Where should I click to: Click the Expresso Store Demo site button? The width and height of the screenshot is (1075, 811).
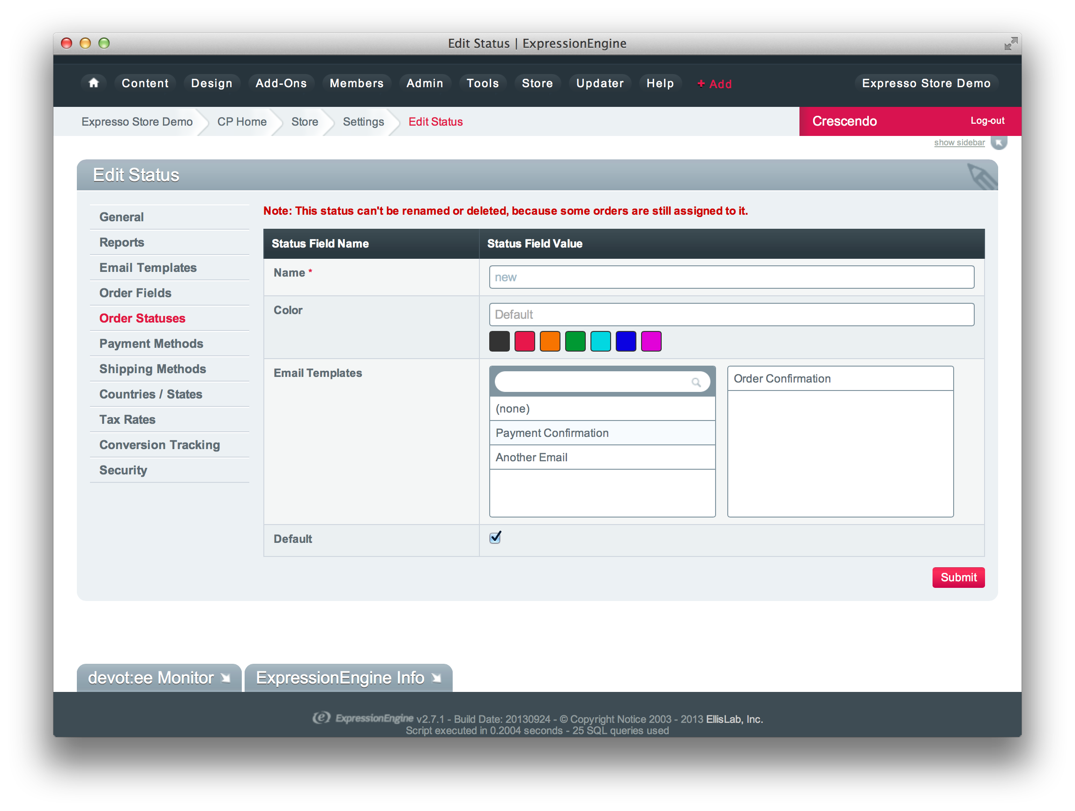(926, 83)
